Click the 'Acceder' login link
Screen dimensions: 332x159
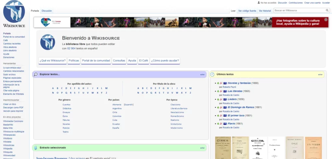tap(326, 3)
